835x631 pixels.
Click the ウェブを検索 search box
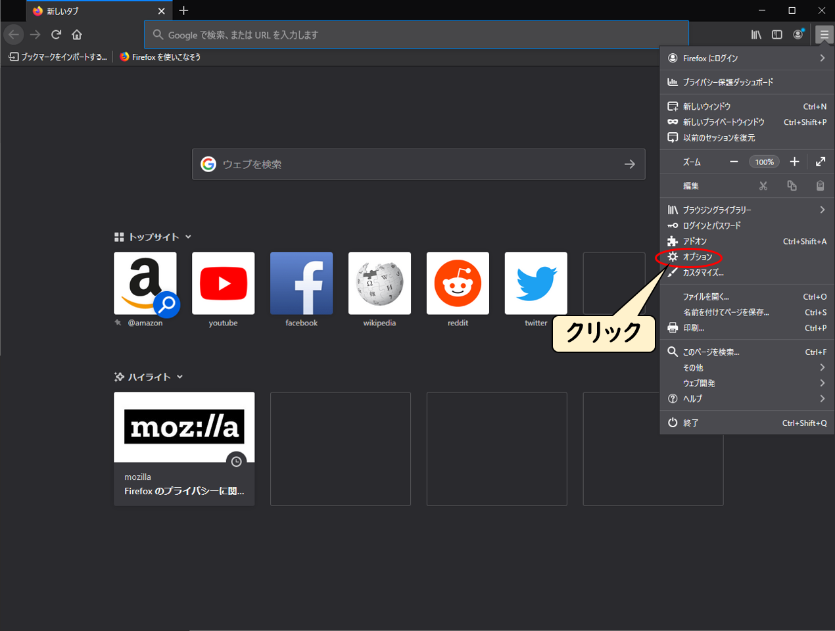419,164
